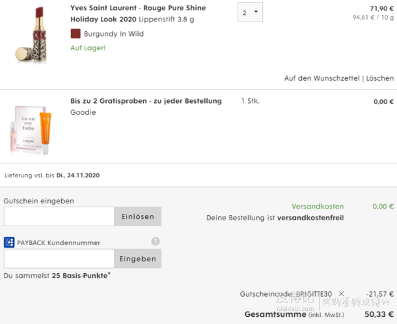This screenshot has width=397, height=324.
Task: Click the PAYBACK logo icon
Action: tap(9, 243)
